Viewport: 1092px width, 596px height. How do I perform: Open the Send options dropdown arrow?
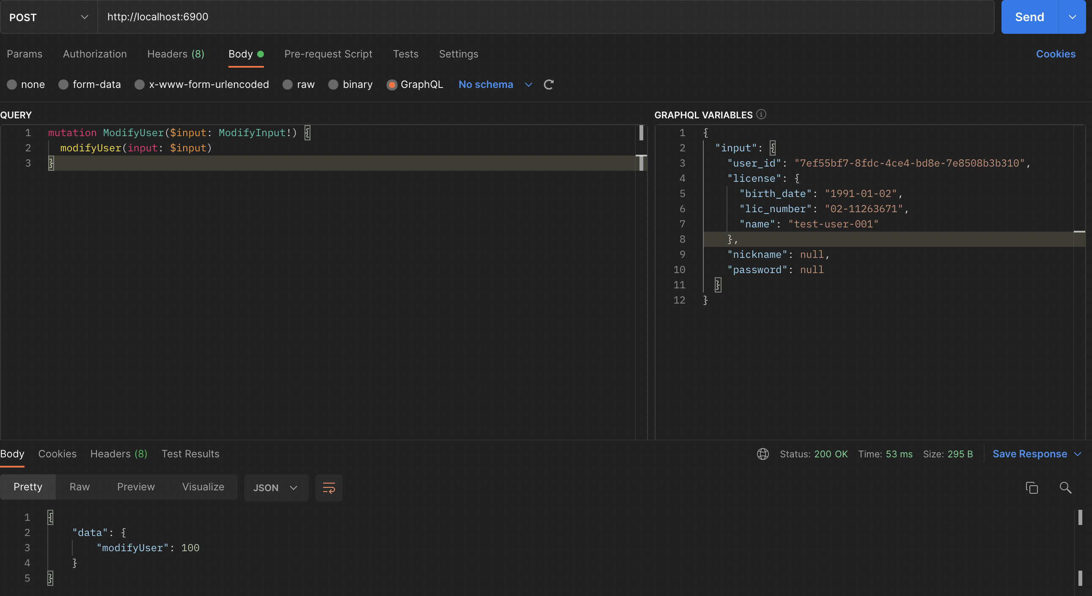click(1072, 17)
